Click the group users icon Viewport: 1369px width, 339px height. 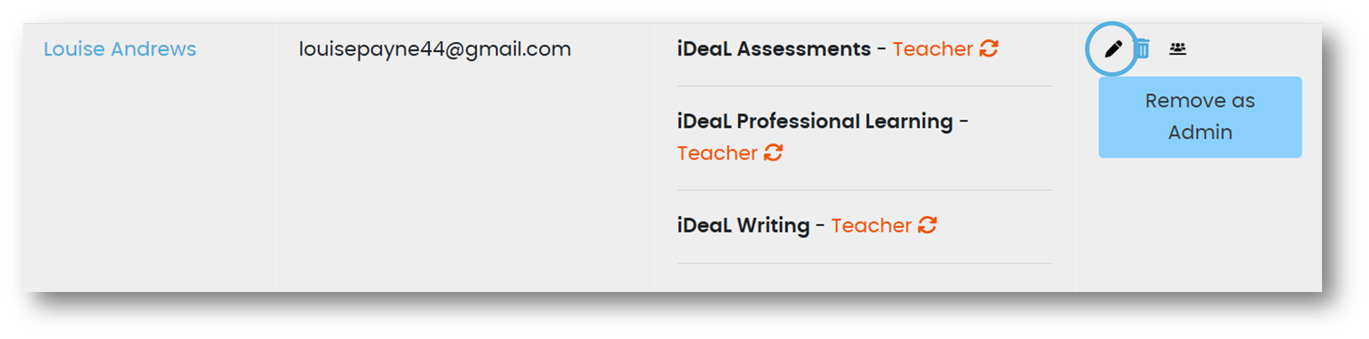pos(1177,48)
